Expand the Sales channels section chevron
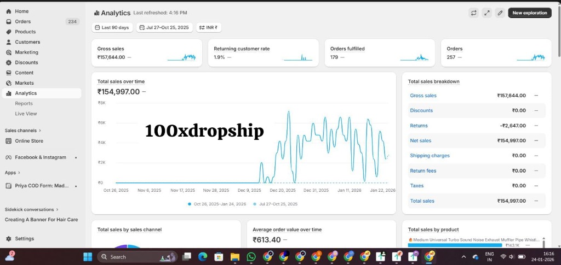Screen dimensions: 561x265 pos(40,131)
